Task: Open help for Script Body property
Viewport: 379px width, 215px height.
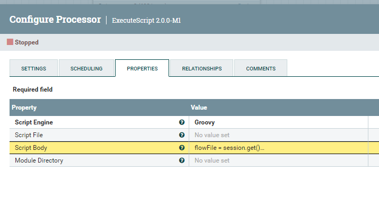Action: coord(182,148)
